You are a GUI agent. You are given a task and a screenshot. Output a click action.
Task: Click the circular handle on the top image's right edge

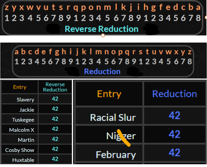point(206,18)
